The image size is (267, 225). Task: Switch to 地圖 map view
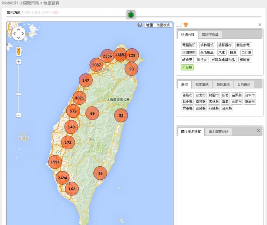click(149, 25)
